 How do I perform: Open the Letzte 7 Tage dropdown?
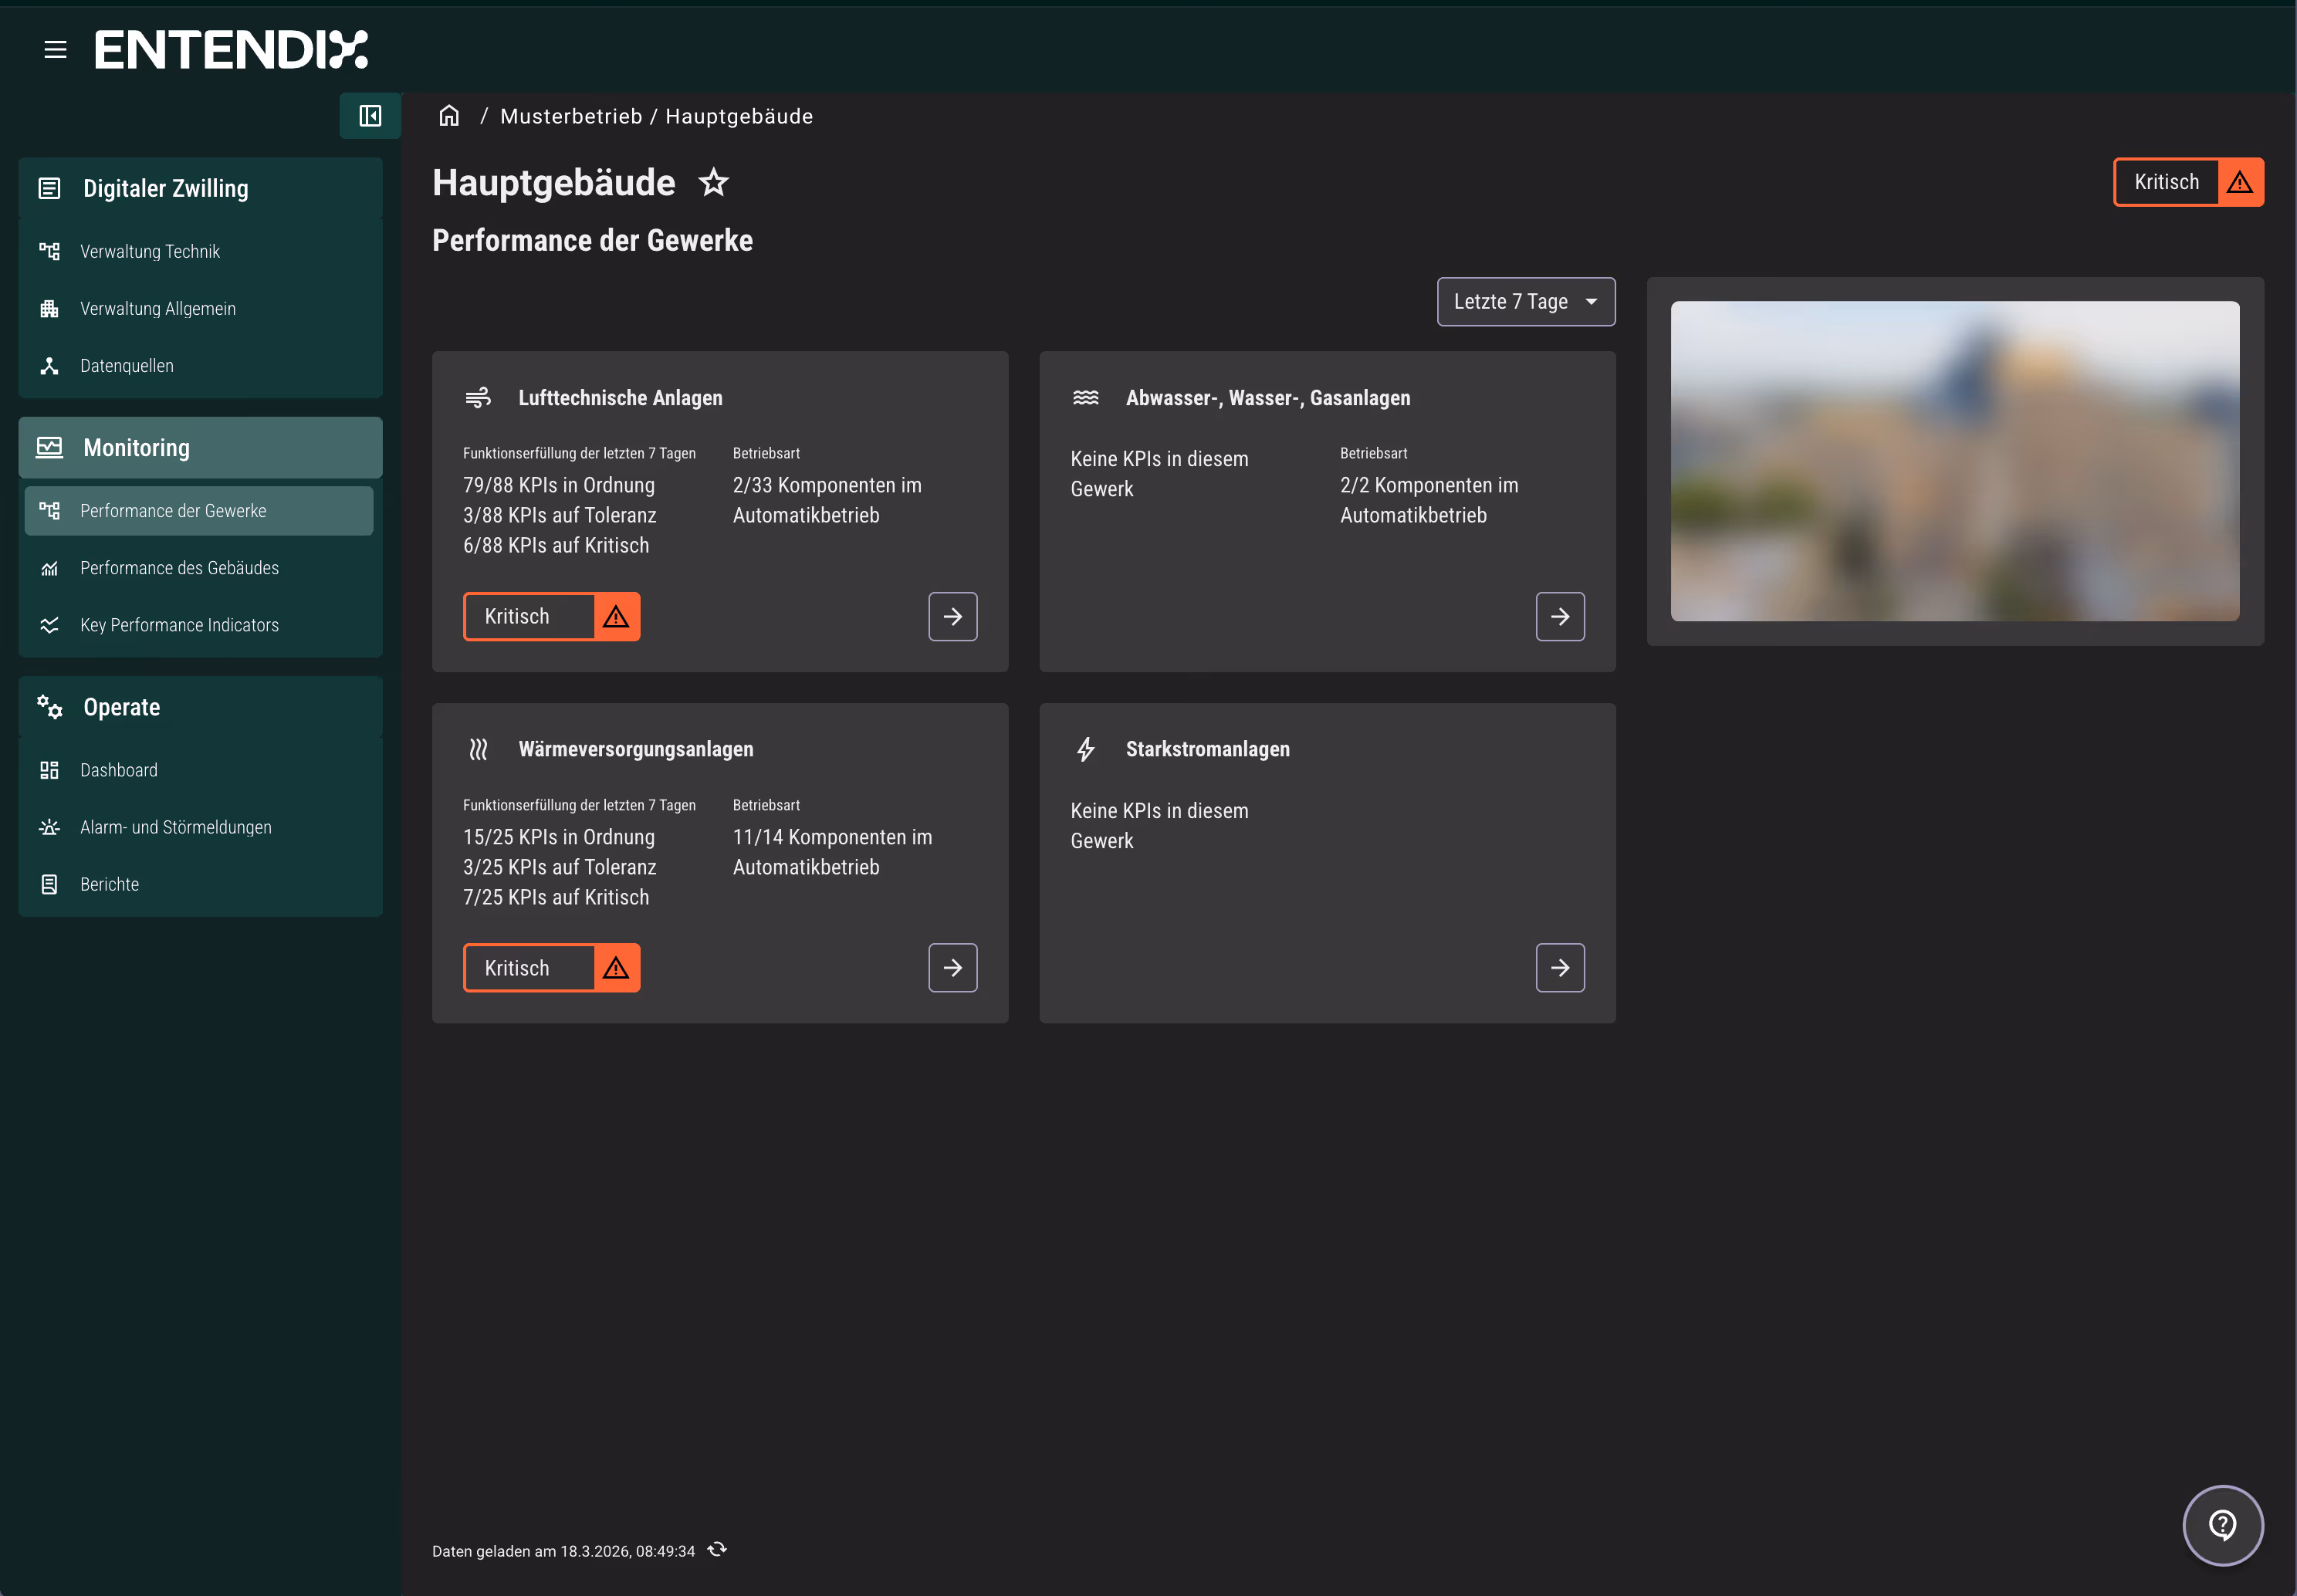1525,302
